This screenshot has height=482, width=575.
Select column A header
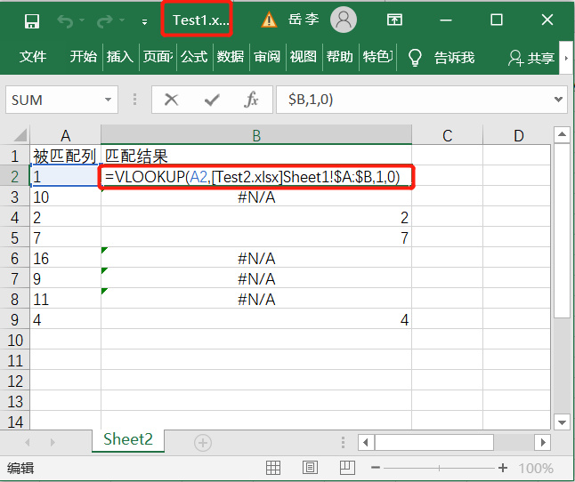coord(66,135)
